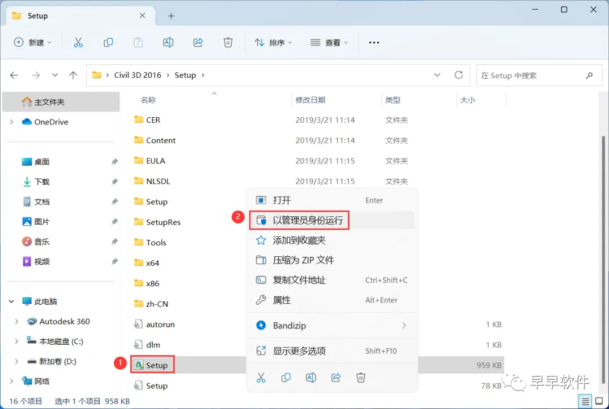Expand the 网络 tree node
The image size is (609, 409).
[x=12, y=381]
